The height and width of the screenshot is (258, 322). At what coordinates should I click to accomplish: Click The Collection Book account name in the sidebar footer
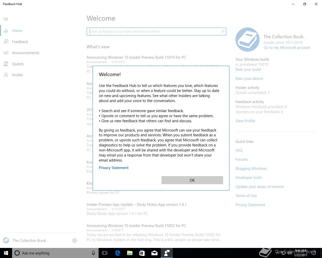tap(30, 241)
